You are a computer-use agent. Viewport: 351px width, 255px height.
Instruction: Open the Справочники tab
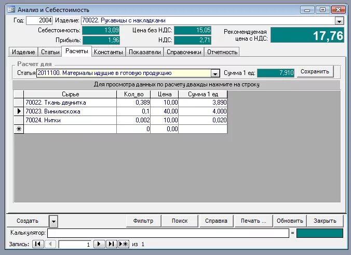coord(184,52)
